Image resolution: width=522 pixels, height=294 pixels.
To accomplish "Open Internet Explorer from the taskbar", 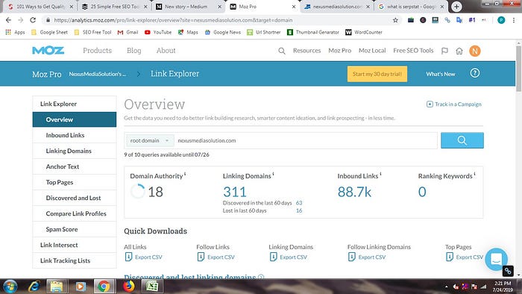I will click(34, 287).
